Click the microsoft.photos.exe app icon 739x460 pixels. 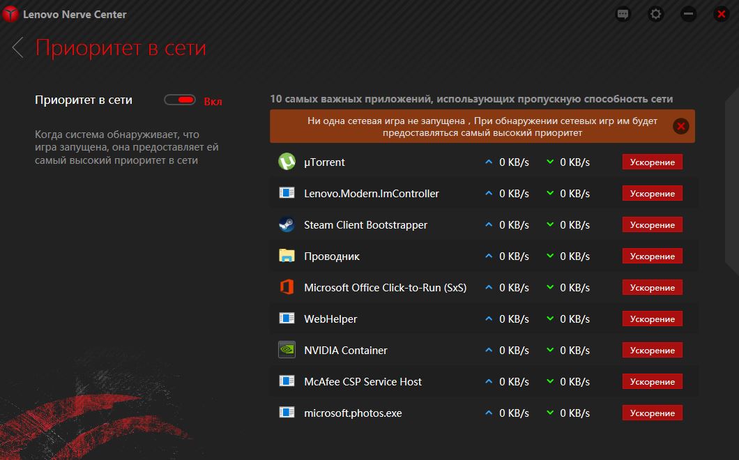(x=287, y=413)
